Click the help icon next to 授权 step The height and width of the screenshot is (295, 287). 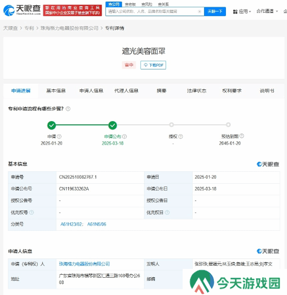pyautogui.click(x=181, y=136)
